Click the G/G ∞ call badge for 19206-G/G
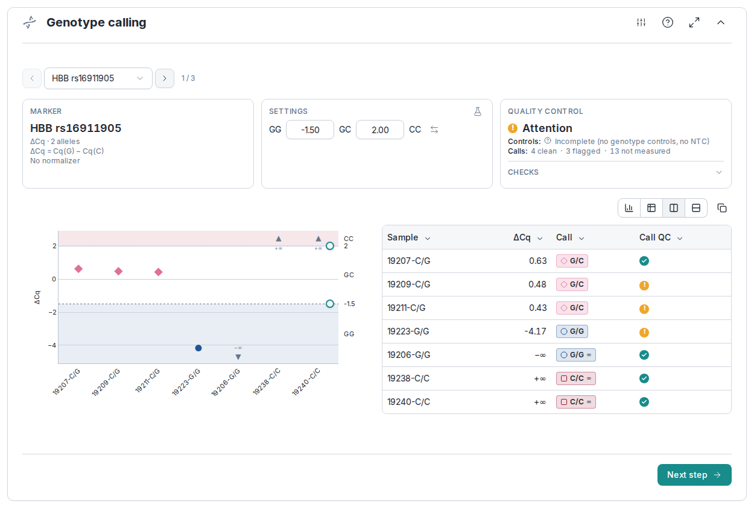 click(576, 355)
